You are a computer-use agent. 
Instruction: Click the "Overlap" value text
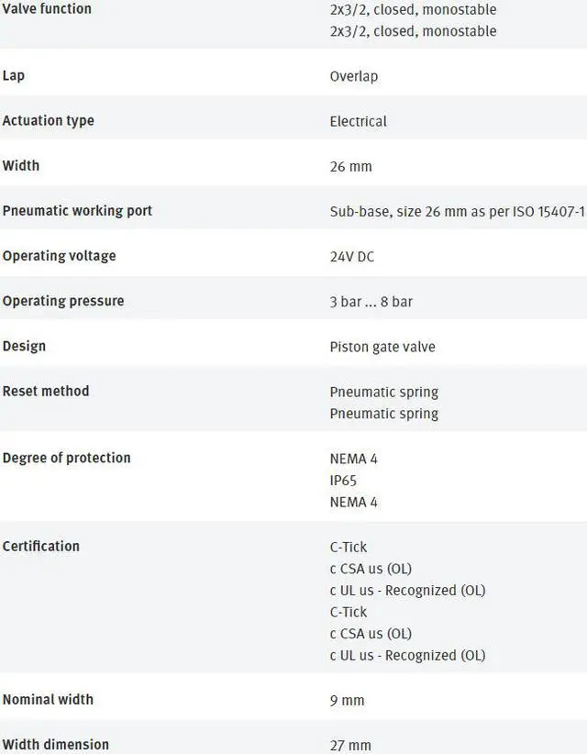click(353, 76)
